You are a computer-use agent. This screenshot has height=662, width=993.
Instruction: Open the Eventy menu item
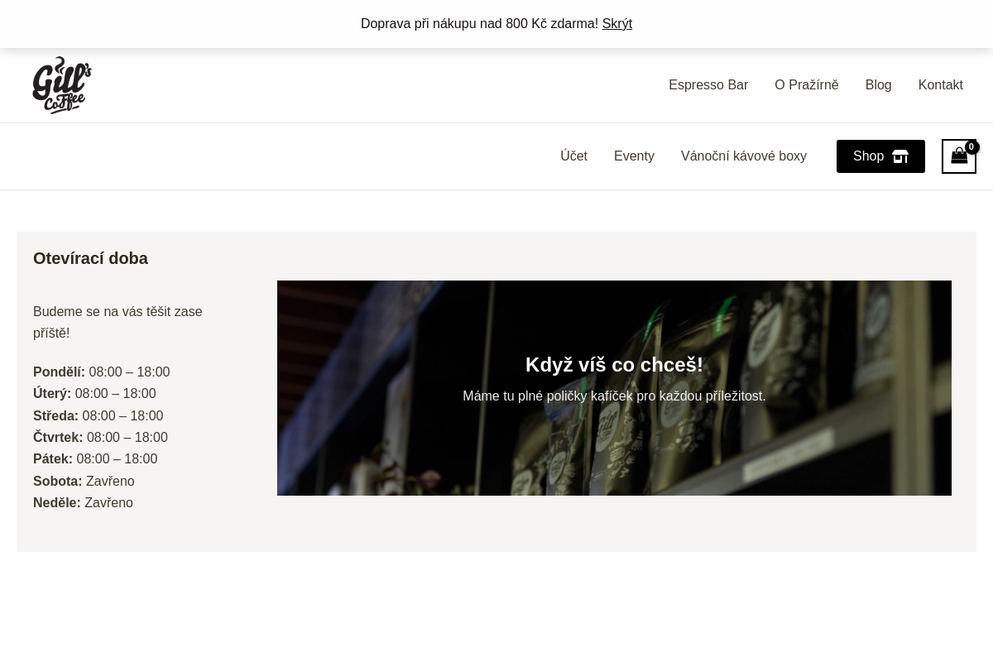click(634, 156)
